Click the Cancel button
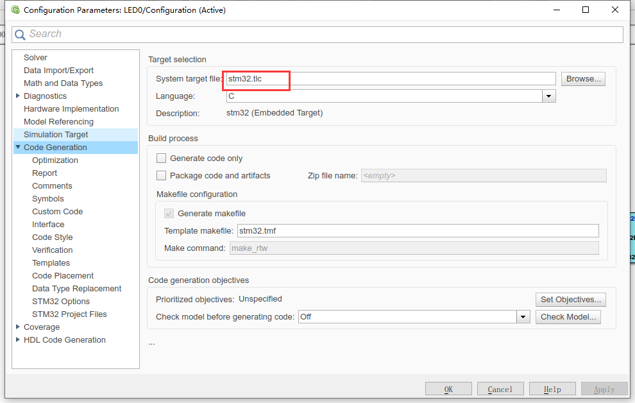635x403 pixels. click(x=500, y=390)
